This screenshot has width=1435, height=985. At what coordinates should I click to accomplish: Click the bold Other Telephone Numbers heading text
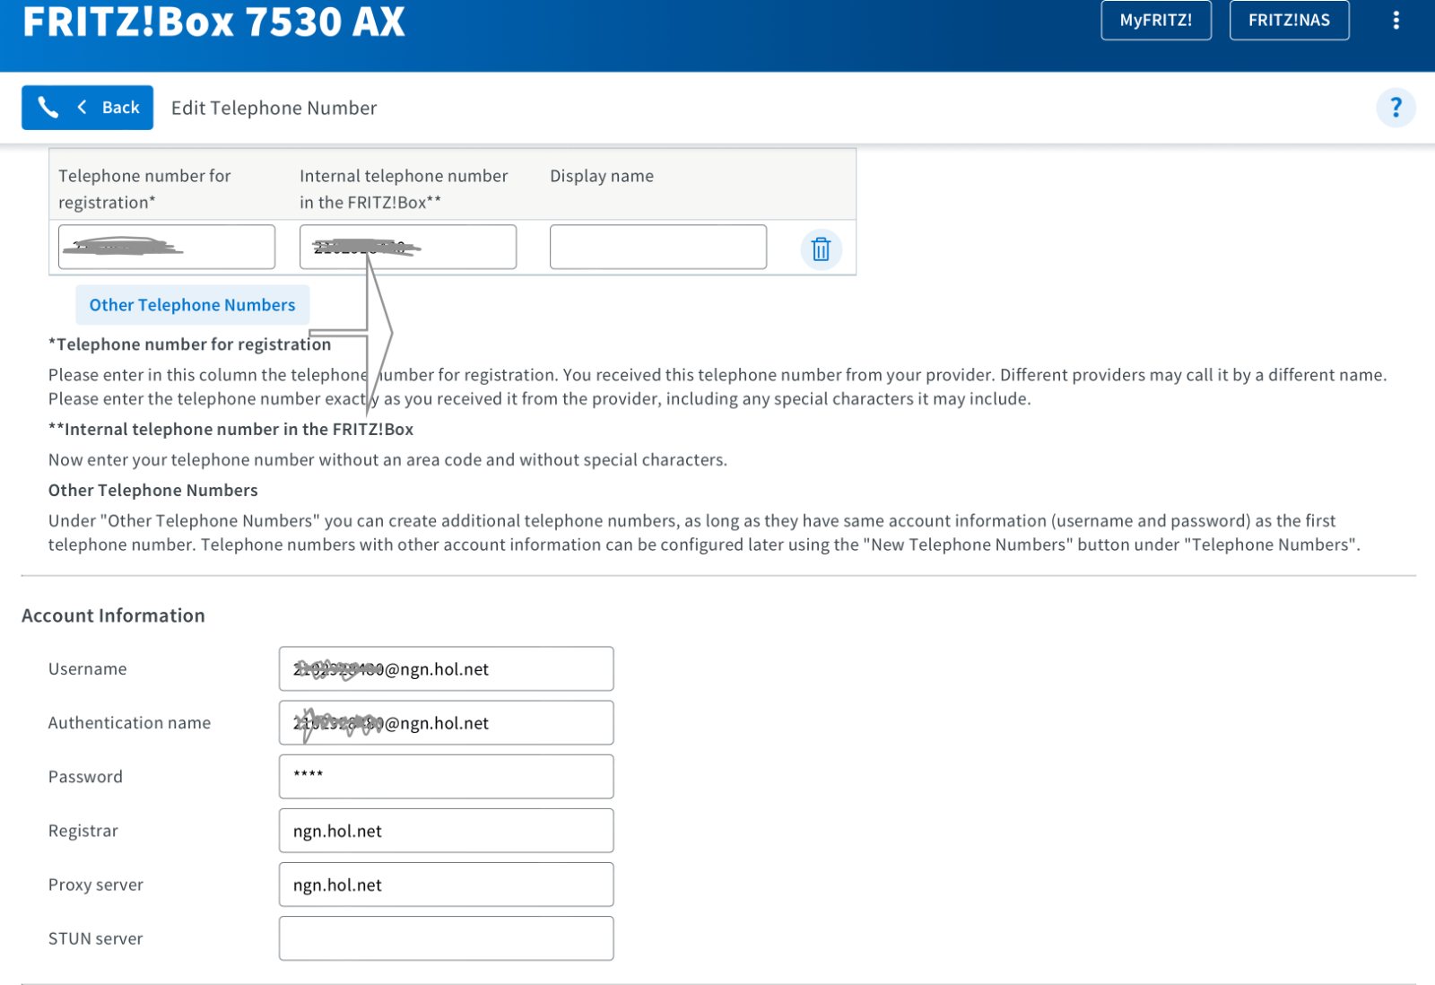[153, 490]
